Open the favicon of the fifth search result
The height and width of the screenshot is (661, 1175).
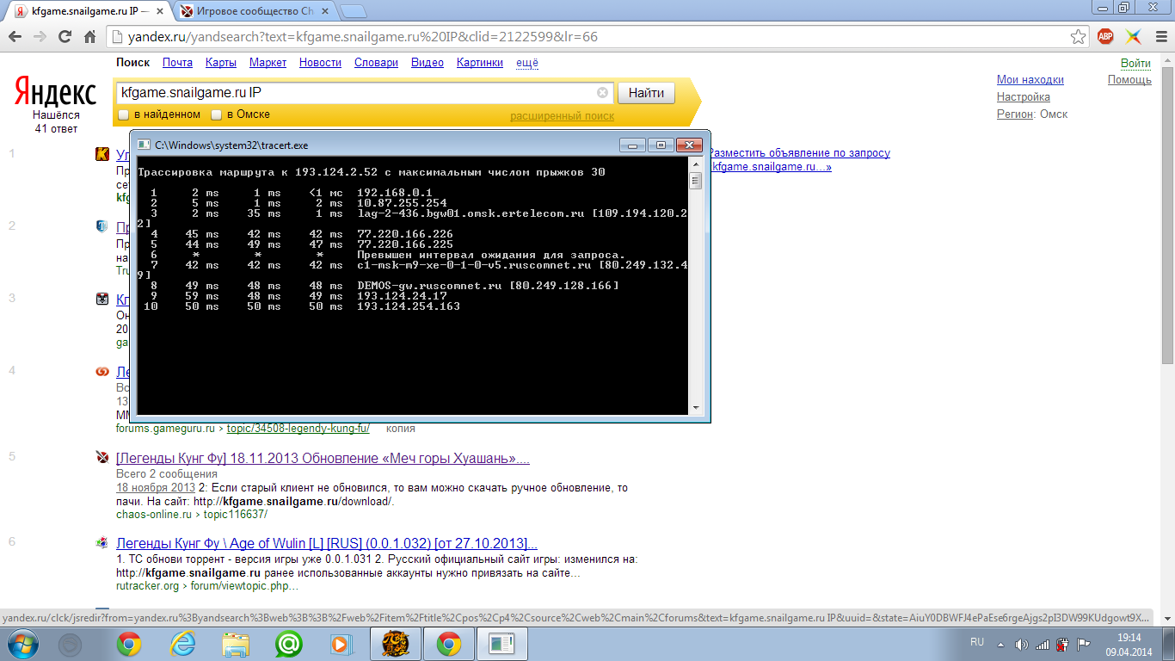(102, 458)
